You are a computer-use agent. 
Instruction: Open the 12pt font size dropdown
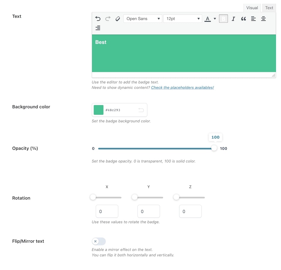(x=183, y=19)
